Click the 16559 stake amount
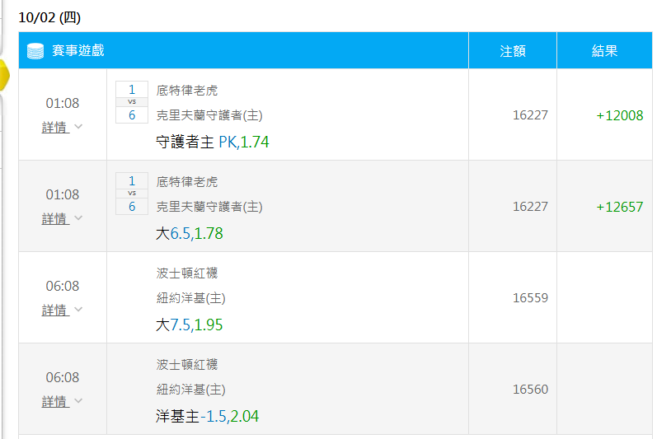This screenshot has height=439, width=657. [530, 298]
